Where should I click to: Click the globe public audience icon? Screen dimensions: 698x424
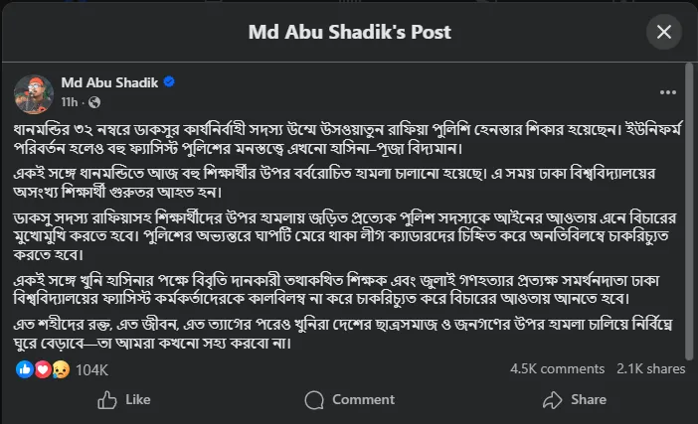tap(93, 101)
